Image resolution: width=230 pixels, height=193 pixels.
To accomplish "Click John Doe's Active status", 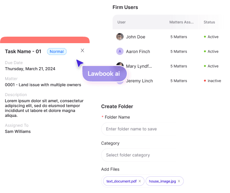I will pyautogui.click(x=211, y=37).
